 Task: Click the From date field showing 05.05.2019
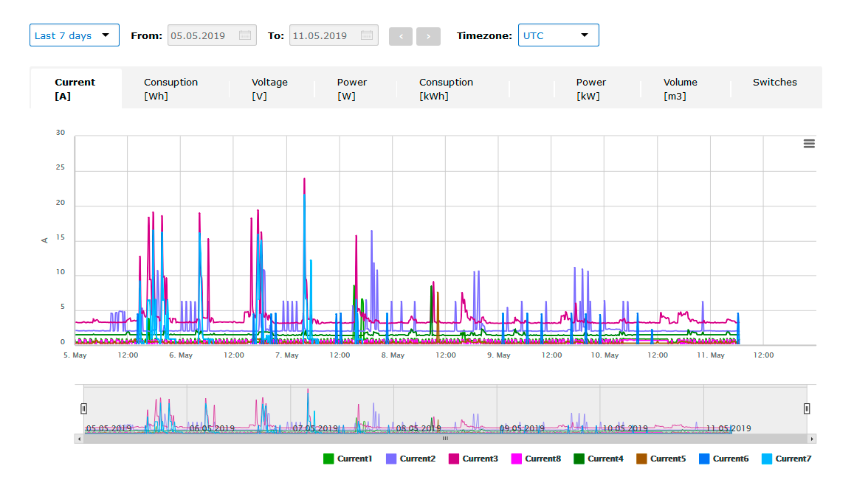[x=212, y=35]
